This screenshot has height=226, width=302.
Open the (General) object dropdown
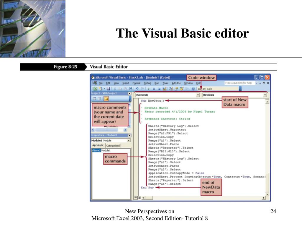click(198, 95)
